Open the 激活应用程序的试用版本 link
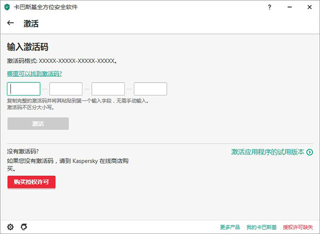This screenshot has height=234, width=320. pos(267,152)
